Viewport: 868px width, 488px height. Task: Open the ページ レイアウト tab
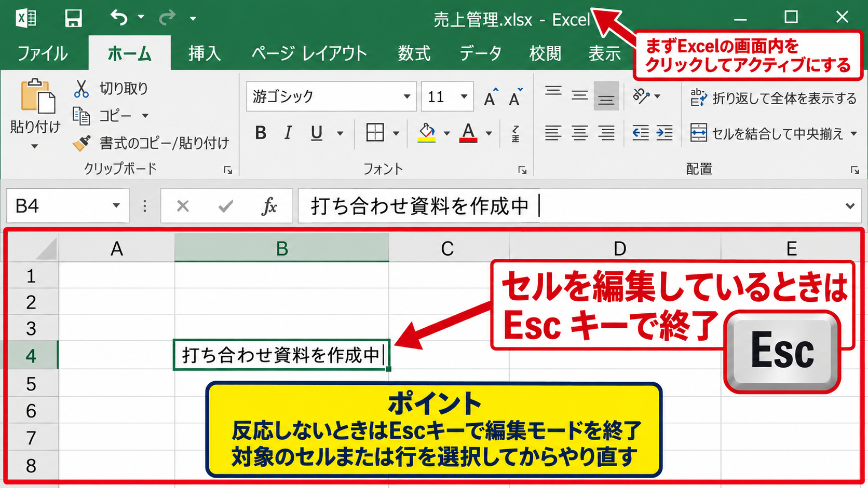[309, 53]
